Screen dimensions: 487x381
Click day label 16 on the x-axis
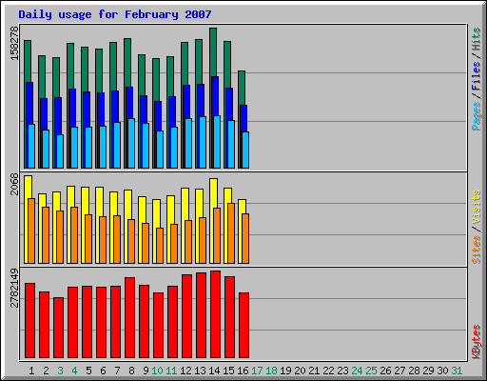243,371
